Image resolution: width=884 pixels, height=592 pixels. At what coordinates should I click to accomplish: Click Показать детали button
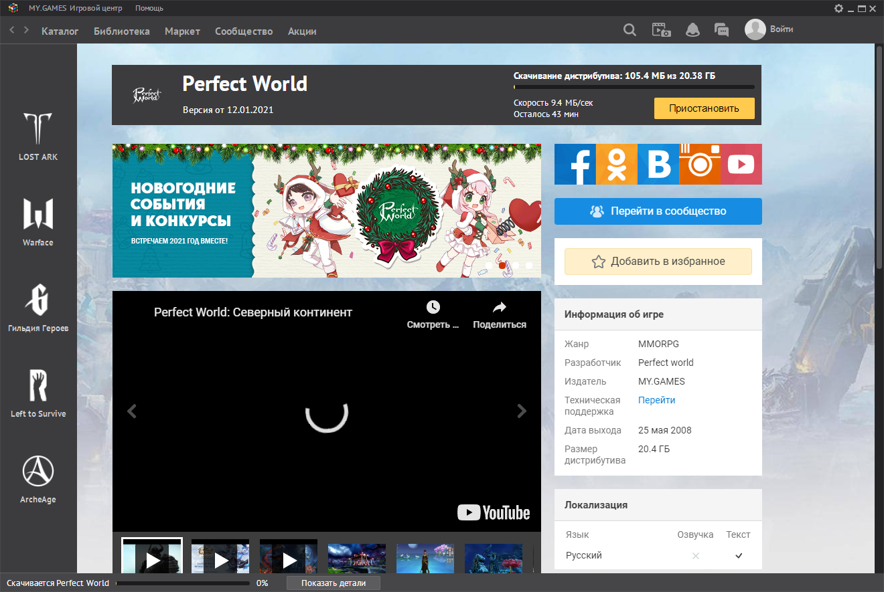334,583
